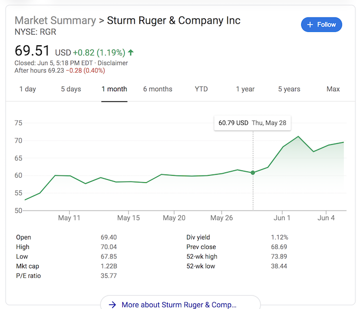Click the 69.51 price value

click(32, 50)
